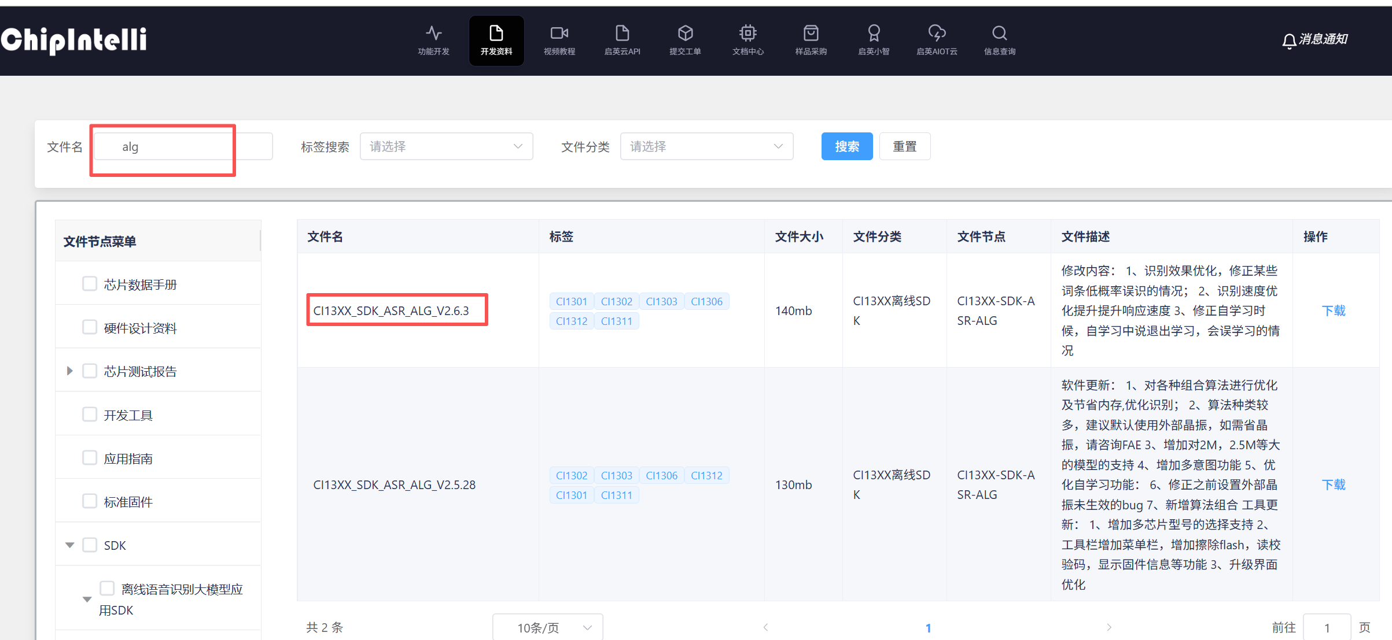The height and width of the screenshot is (640, 1392).
Task: Download CI13XX_SDK_ASR_ALG_V2.6.3 via 下载 link
Action: coord(1334,310)
